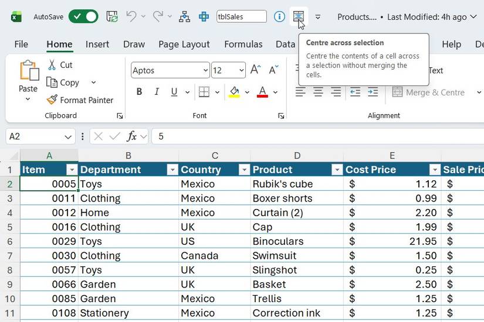Viewport: 484px width, 322px height.
Task: Click the formula bar showing 5
Action: point(317,136)
